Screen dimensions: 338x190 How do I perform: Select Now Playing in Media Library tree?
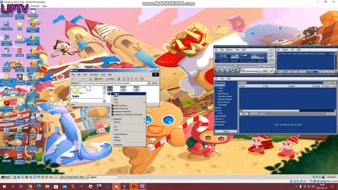pyautogui.click(x=220, y=82)
